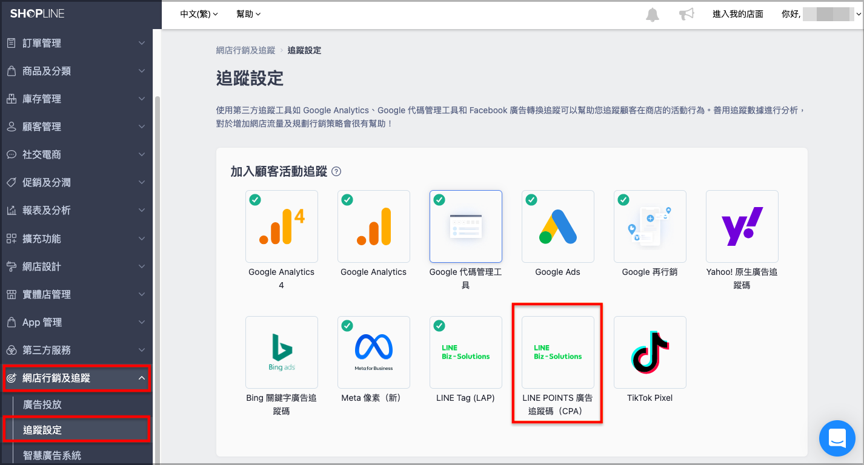Click the Order Management clipboard icon

coord(11,43)
